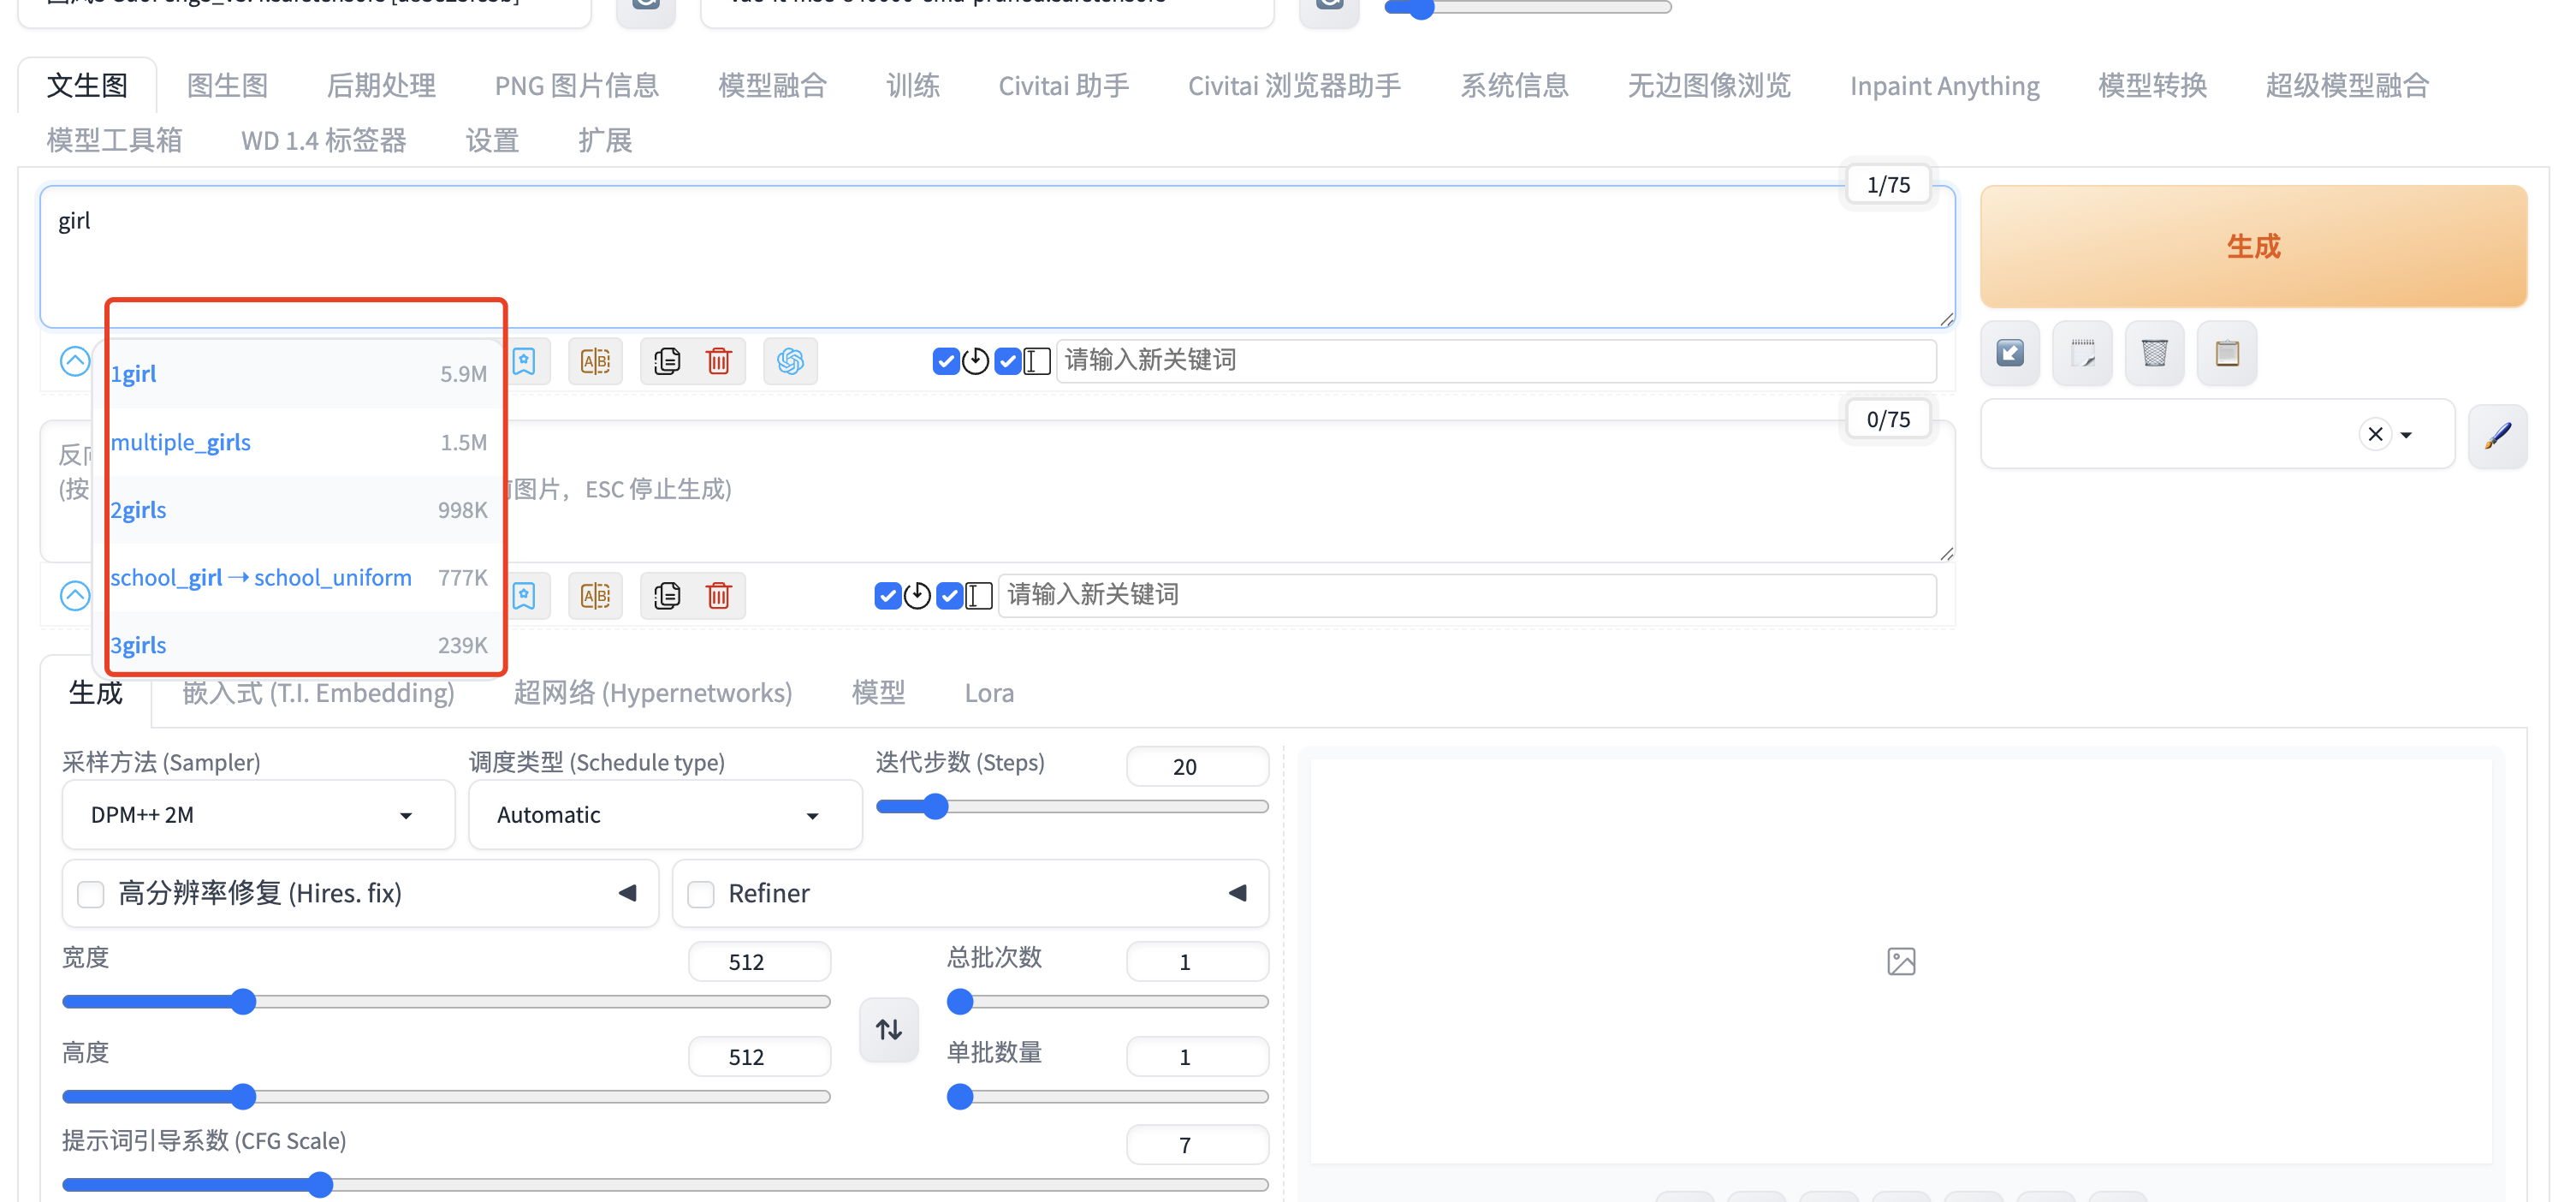
Task: Click the blue arrow read-parameters icon
Action: click(2010, 353)
